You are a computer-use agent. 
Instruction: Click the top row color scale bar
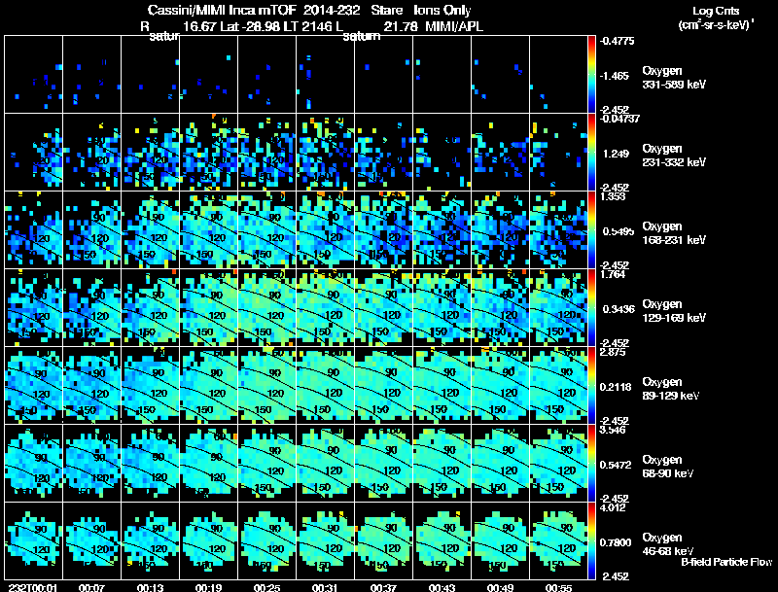point(591,74)
